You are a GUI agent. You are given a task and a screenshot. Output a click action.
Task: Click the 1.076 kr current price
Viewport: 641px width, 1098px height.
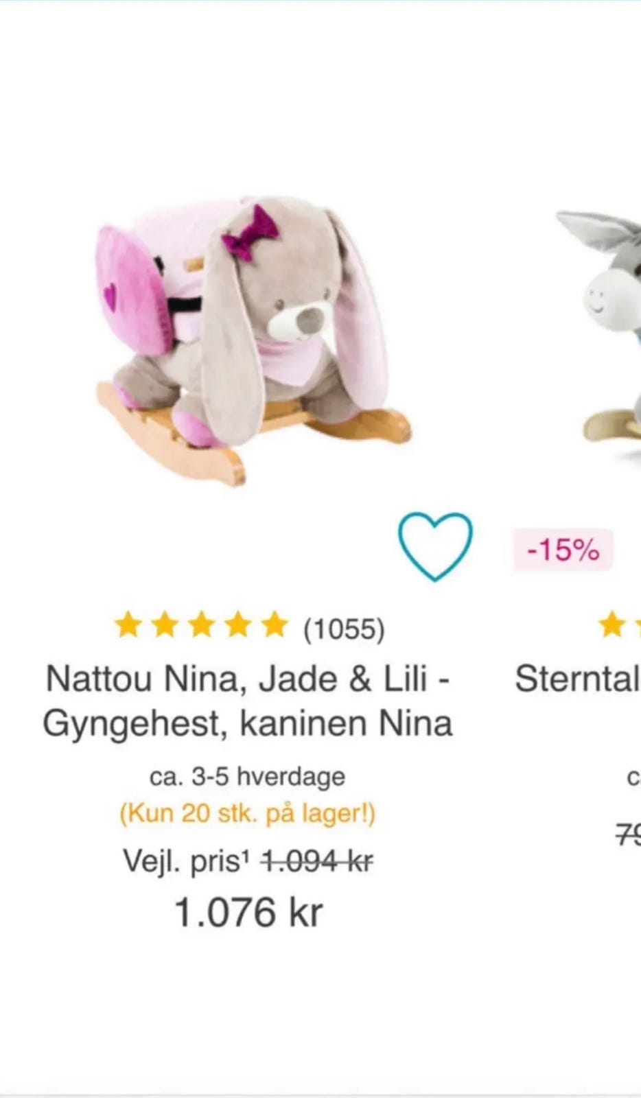click(248, 913)
